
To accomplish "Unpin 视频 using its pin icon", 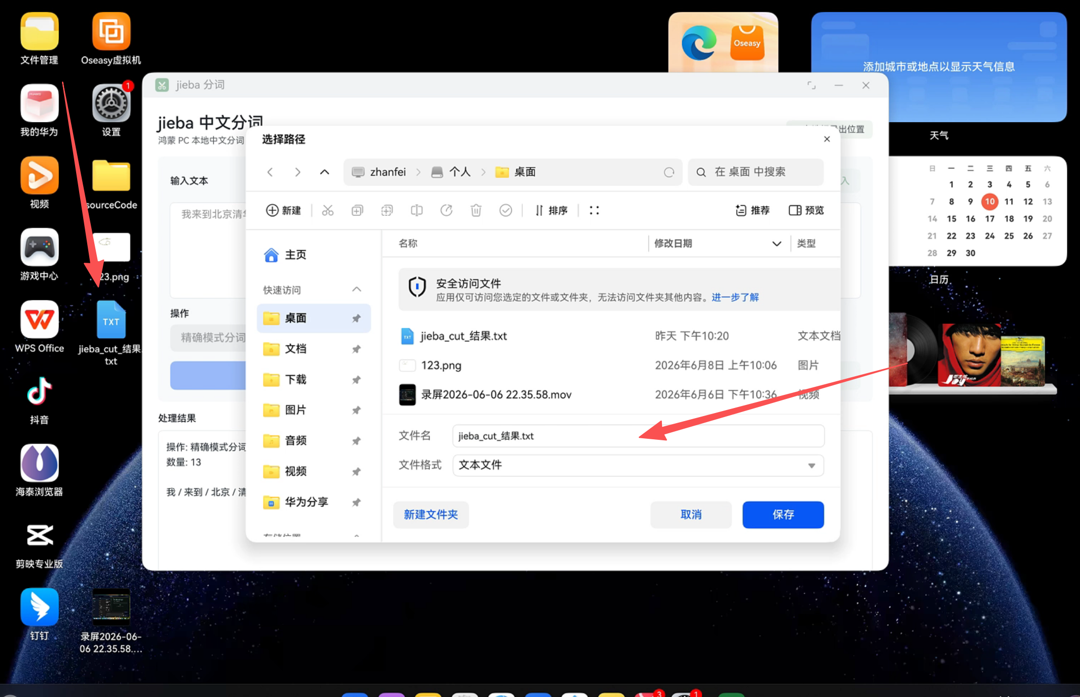I will point(356,472).
